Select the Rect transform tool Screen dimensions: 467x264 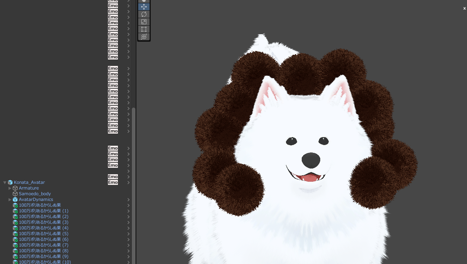point(144,29)
